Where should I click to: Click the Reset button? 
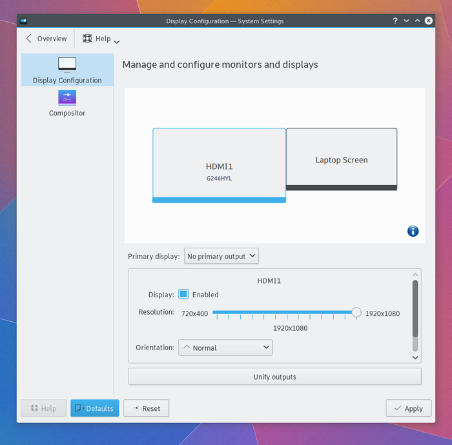click(146, 408)
